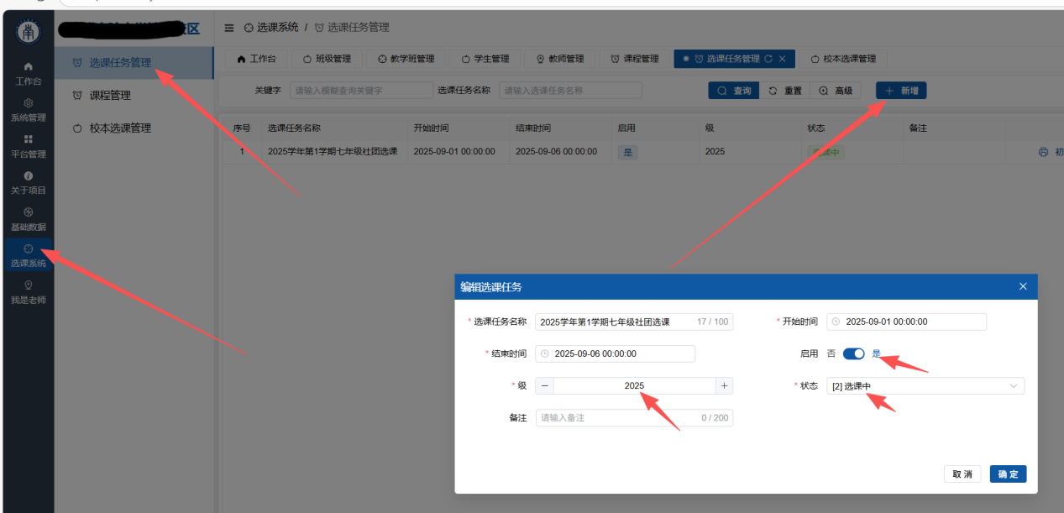Select 课程管理 in the side menu
This screenshot has width=1064, height=513.
[x=110, y=96]
